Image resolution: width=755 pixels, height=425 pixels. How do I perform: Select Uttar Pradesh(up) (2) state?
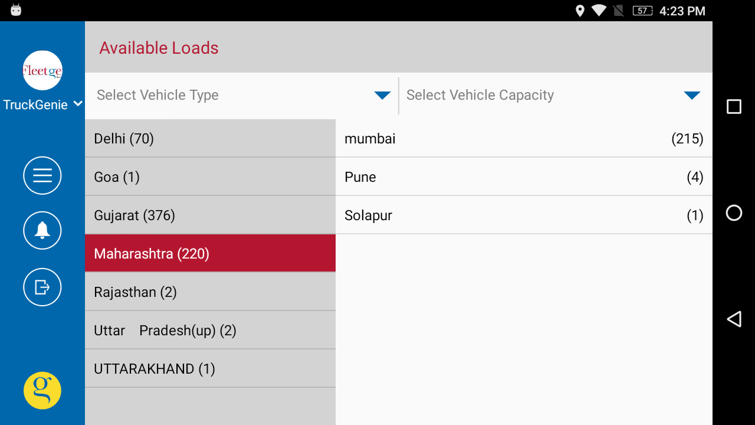point(210,331)
